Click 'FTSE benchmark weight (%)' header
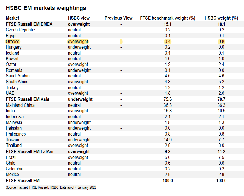The width and height of the screenshot is (244, 196). [168, 18]
